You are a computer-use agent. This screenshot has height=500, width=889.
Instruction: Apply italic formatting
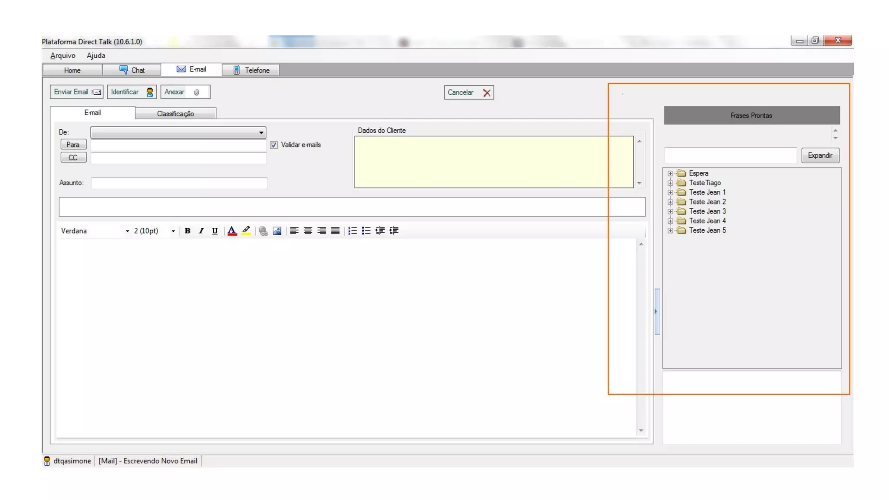click(201, 231)
